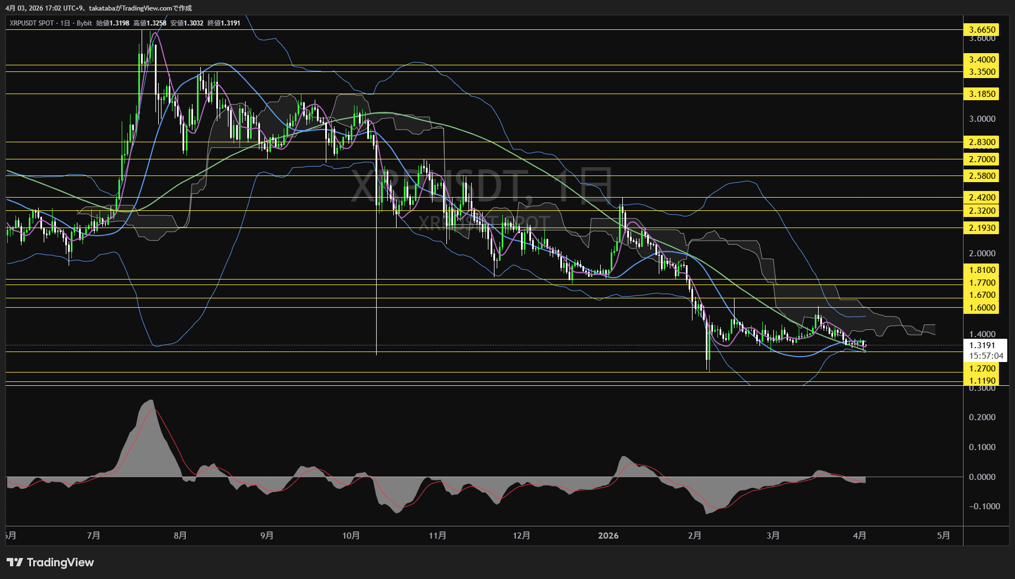Click the TradingView logo icon

tap(15, 562)
